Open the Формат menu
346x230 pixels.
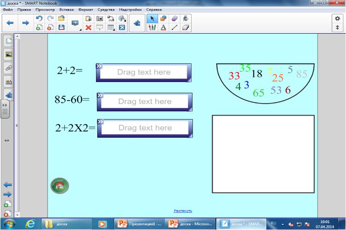88,9
